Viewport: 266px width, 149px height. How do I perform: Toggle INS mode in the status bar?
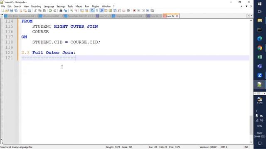246,147
